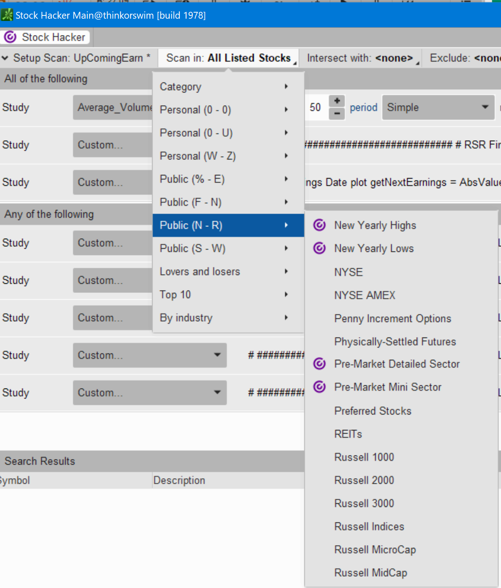Viewport: 501px width, 588px height.
Task: Click the swirl icon beside New Yearly Lows
Action: point(320,248)
